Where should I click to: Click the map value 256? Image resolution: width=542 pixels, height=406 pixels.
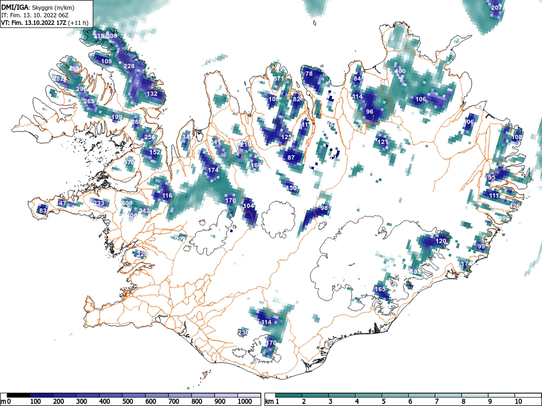coord(150,137)
